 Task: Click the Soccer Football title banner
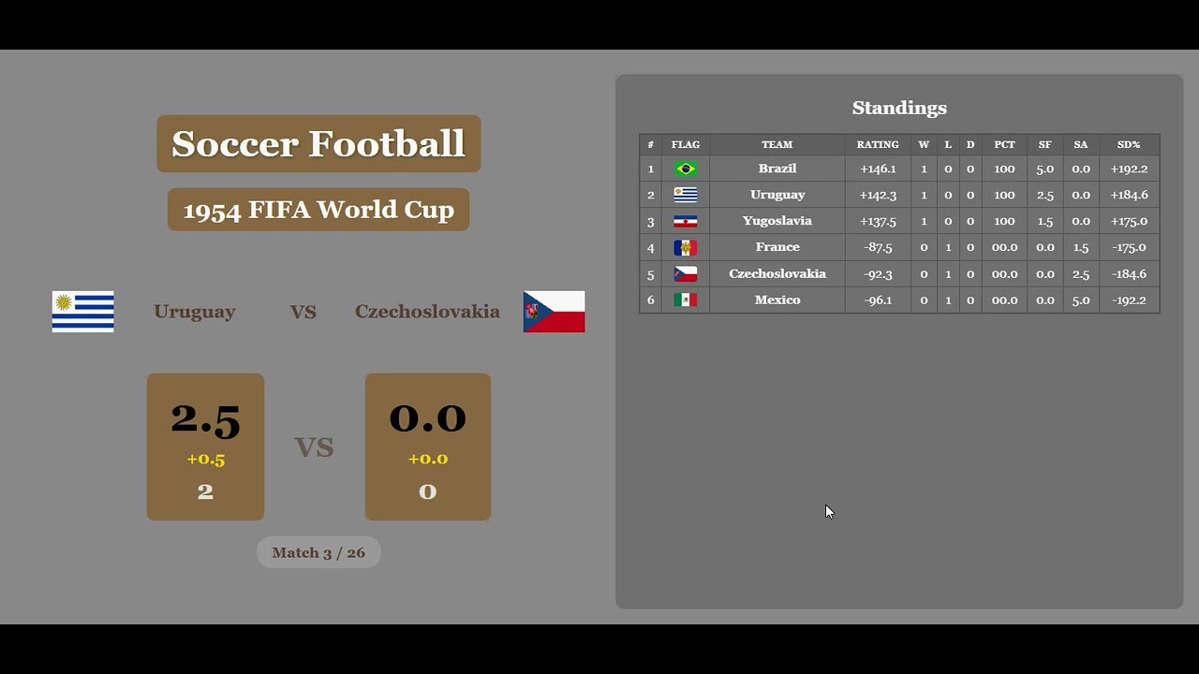coord(318,143)
